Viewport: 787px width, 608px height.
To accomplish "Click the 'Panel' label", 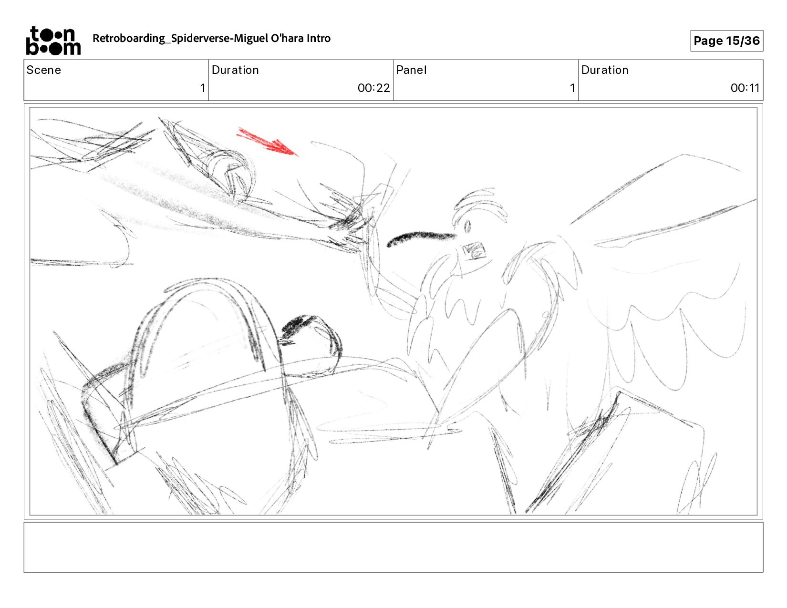I will [x=411, y=70].
